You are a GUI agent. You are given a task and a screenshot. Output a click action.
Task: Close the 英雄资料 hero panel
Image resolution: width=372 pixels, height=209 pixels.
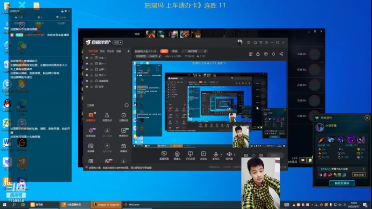tap(367, 118)
